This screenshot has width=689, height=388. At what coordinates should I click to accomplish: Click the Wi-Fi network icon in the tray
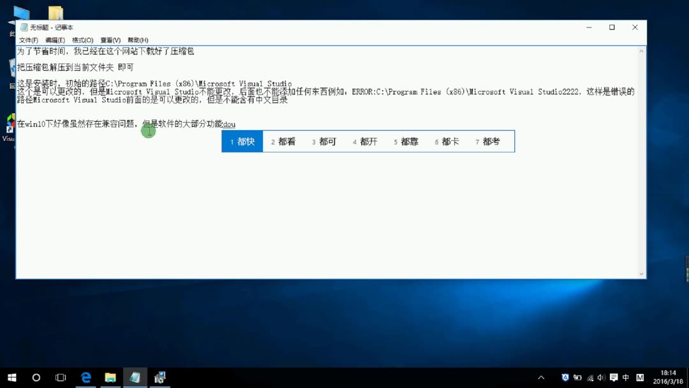click(x=590, y=378)
